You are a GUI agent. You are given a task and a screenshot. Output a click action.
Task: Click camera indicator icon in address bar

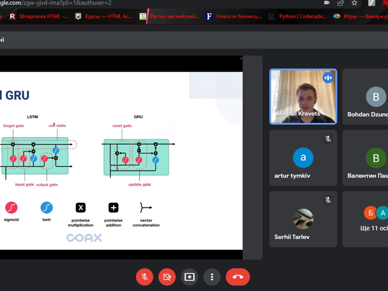coord(327,3)
